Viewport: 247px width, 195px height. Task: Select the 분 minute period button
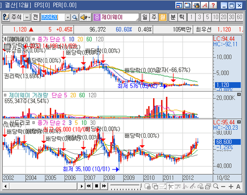[x=173, y=17]
